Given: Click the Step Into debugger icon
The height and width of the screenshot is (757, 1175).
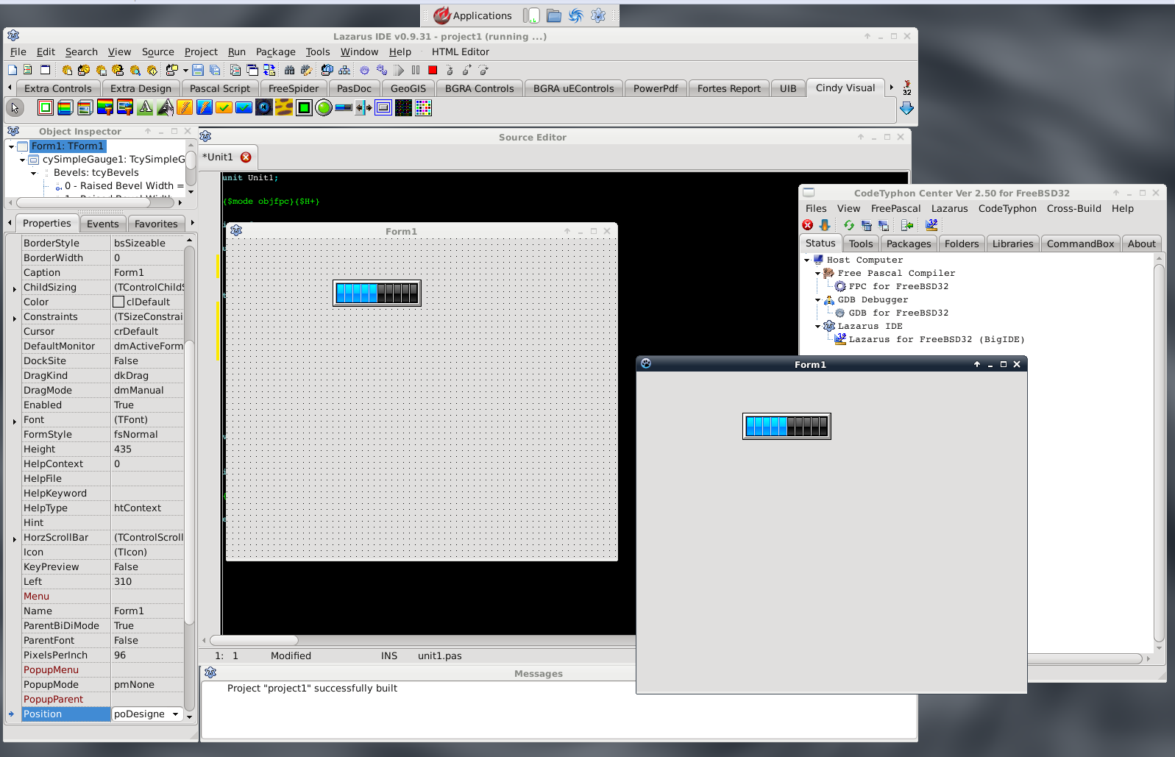Looking at the screenshot, I should (x=450, y=70).
